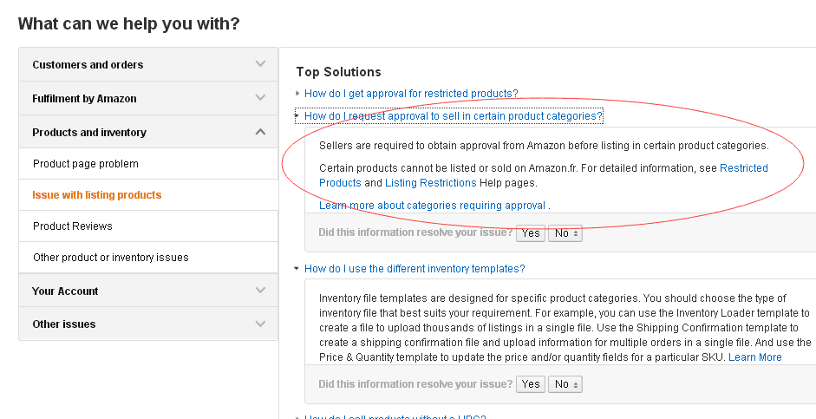Expand the Your Account chevron
816x419 pixels.
point(260,291)
